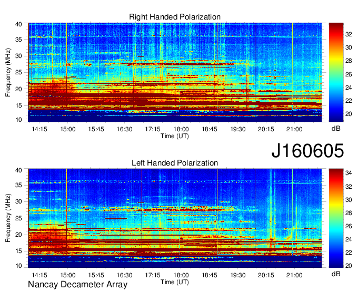The height and width of the screenshot is (291, 358).
Task: Click the 14:15 tick label on upper plot
Action: pyautogui.click(x=39, y=129)
